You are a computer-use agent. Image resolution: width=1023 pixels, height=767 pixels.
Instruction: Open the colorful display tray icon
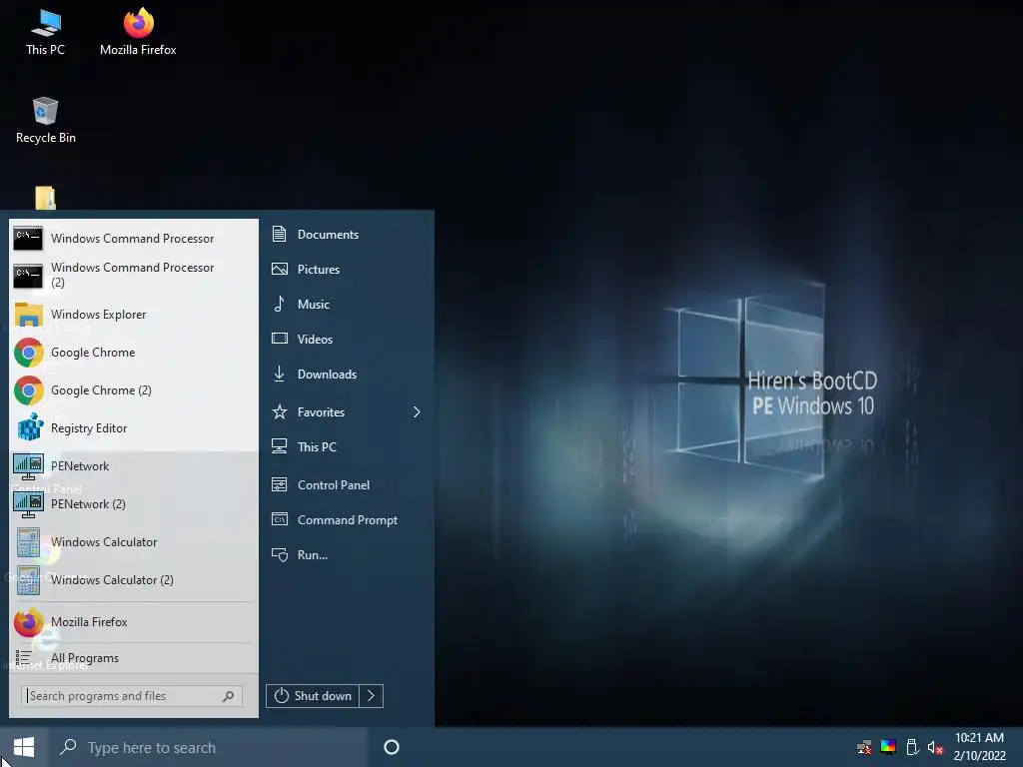click(x=888, y=747)
